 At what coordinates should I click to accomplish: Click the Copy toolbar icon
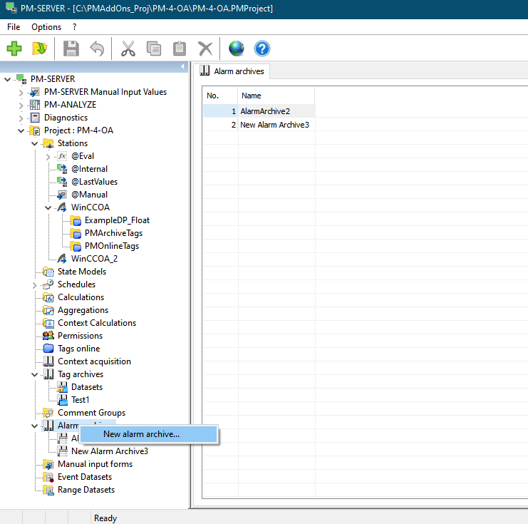click(x=154, y=48)
